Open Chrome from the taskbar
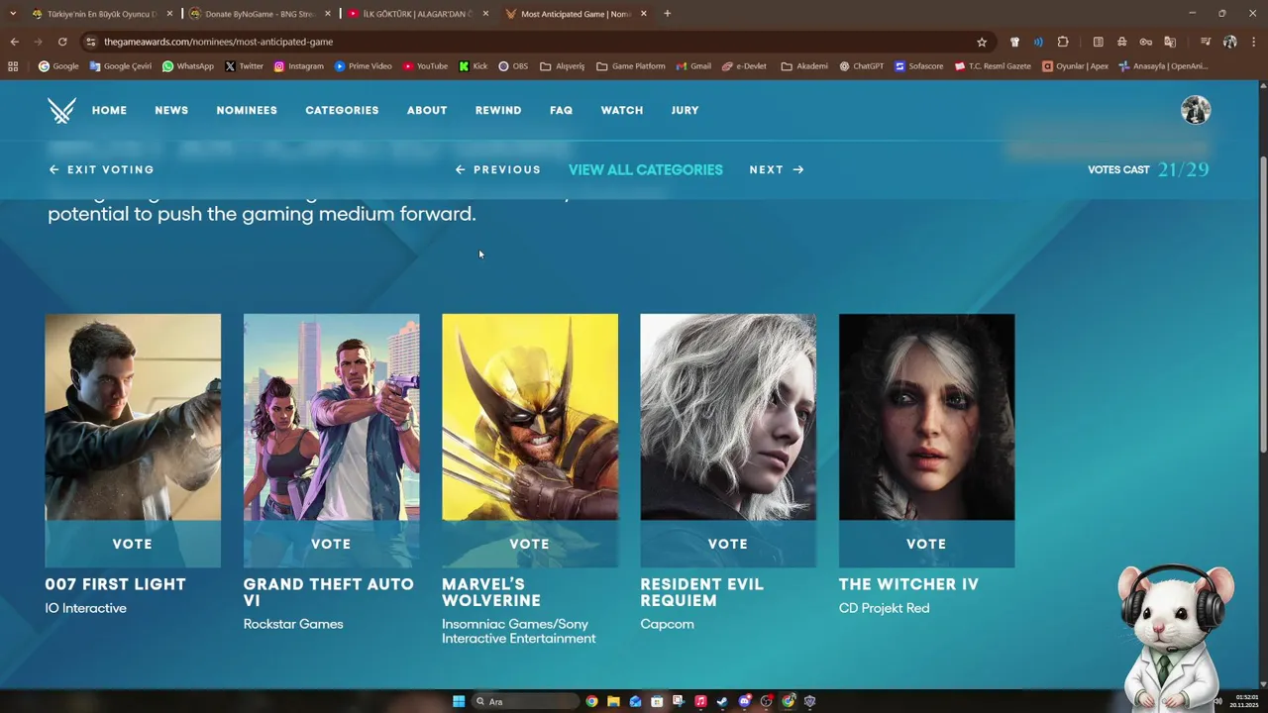The height and width of the screenshot is (713, 1268). [x=591, y=701]
